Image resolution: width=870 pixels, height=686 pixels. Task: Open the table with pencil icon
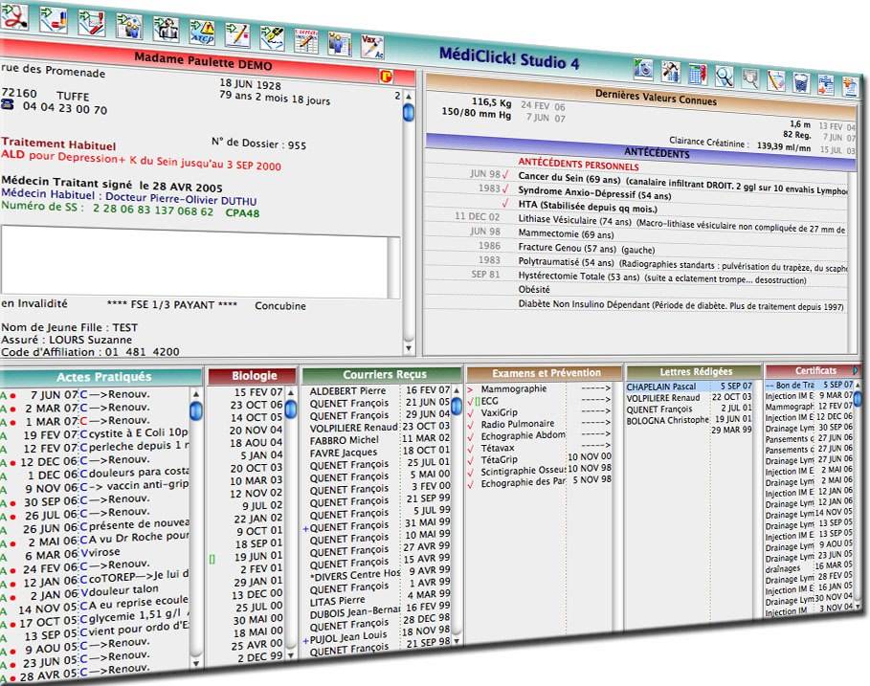tap(305, 41)
